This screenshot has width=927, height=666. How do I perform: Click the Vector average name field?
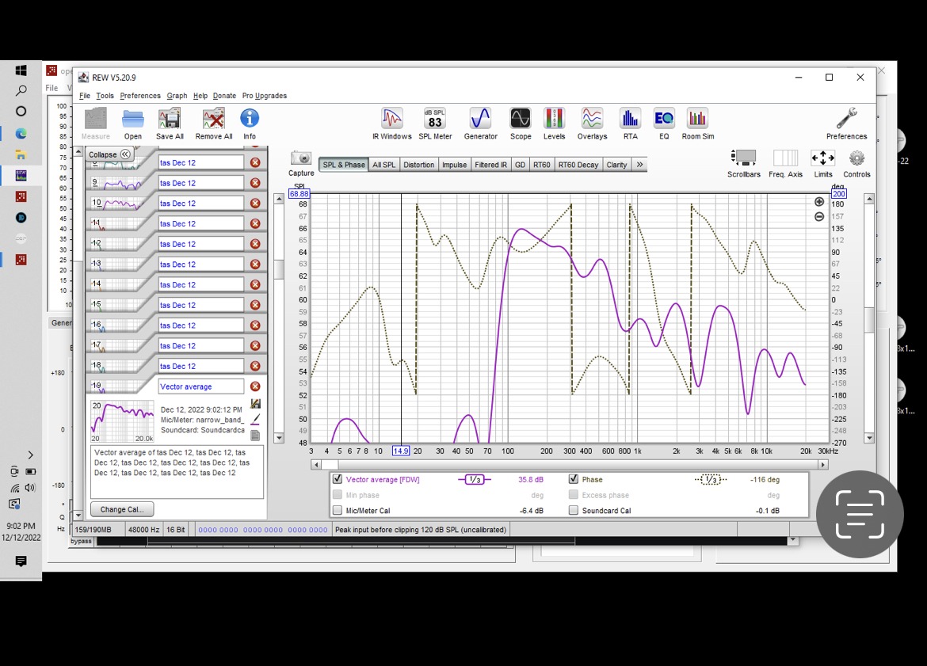coord(200,386)
